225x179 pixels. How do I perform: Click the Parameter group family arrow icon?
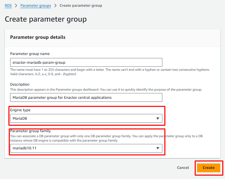click(158, 148)
